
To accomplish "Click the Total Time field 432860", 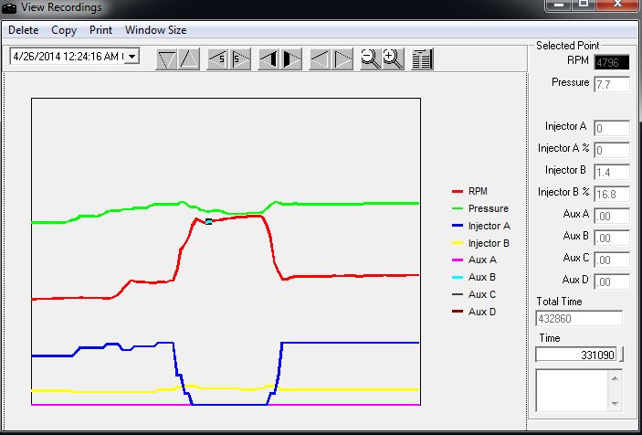I will [579, 319].
